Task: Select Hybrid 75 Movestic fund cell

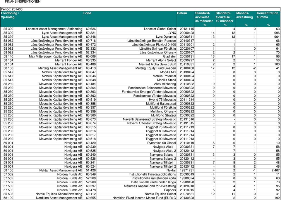Action: point(136,100)
